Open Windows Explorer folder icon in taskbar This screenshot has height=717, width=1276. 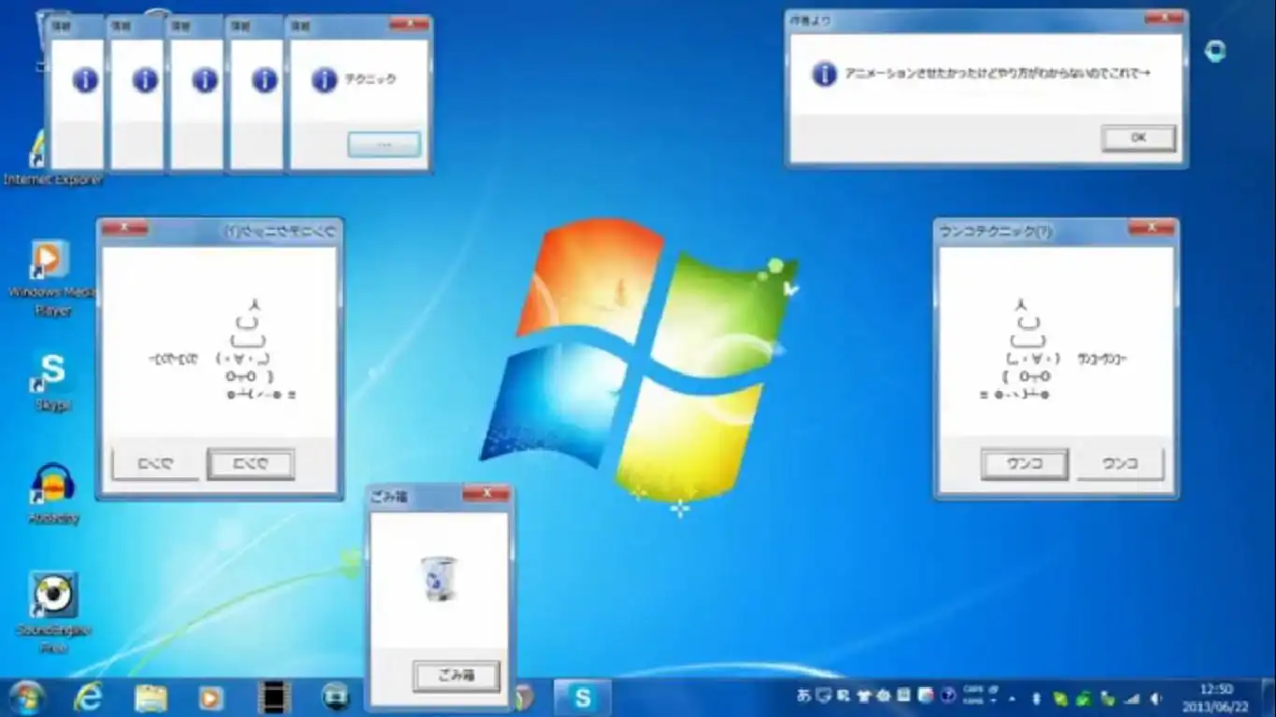coord(150,697)
